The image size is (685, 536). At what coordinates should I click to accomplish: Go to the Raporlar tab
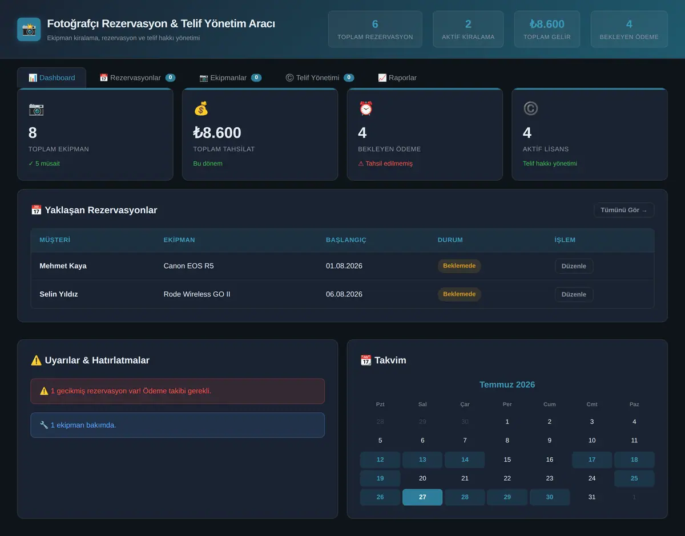397,78
